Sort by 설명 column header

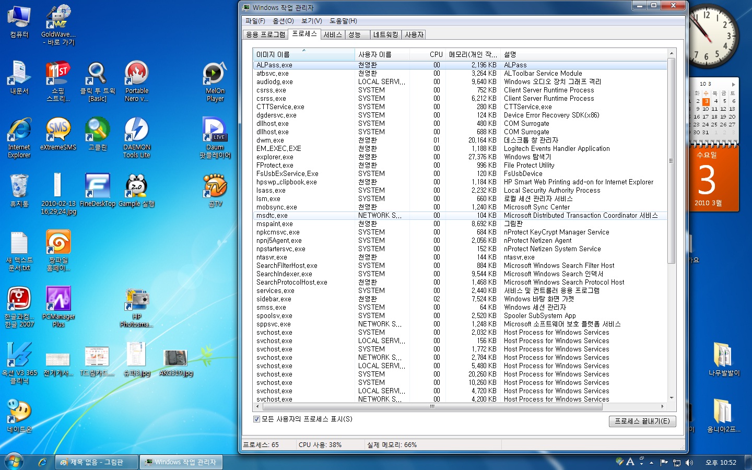point(584,54)
